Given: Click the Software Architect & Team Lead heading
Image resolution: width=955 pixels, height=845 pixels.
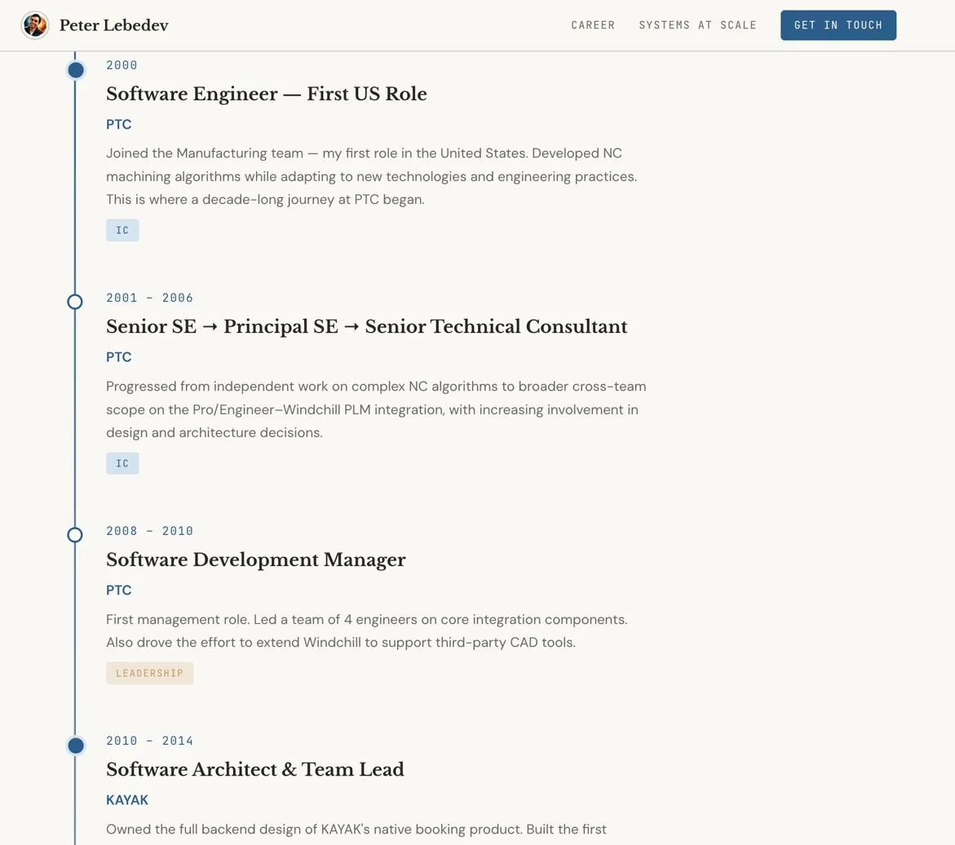Looking at the screenshot, I should [x=254, y=769].
